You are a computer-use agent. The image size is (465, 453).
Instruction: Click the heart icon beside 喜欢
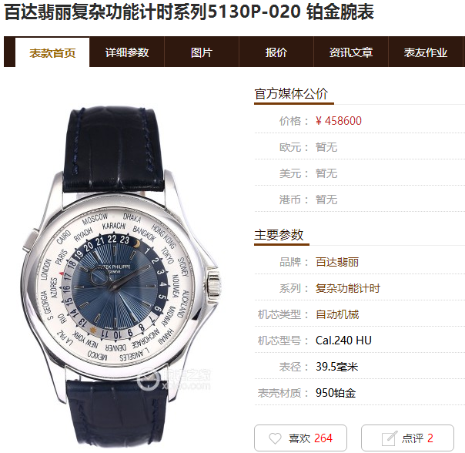(275, 438)
